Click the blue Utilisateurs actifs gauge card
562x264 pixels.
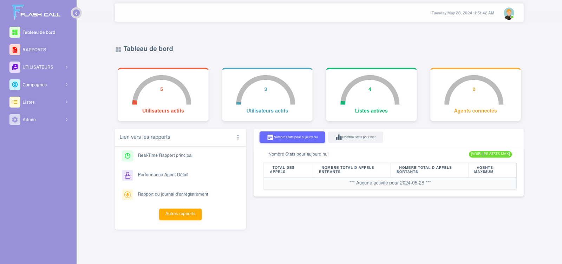(x=267, y=95)
